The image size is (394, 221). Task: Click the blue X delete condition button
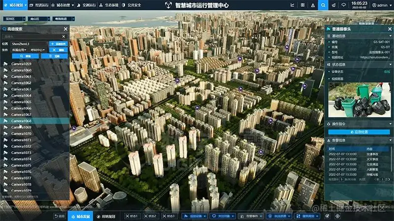tap(58, 50)
